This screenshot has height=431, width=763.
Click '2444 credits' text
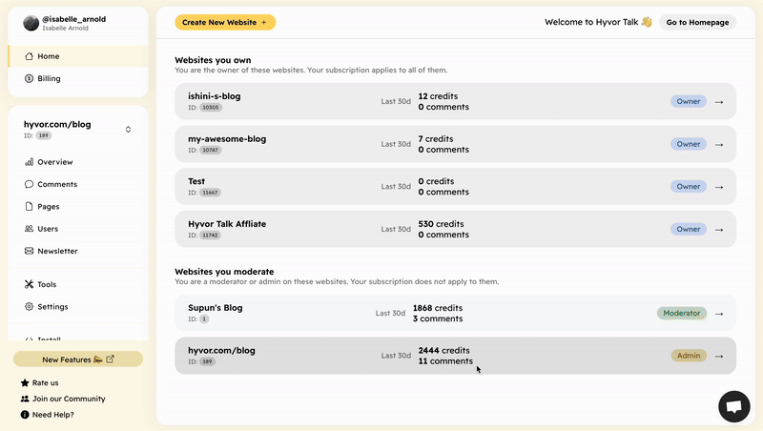[x=443, y=351]
